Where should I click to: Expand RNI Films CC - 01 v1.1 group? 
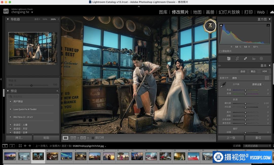pos(10,117)
